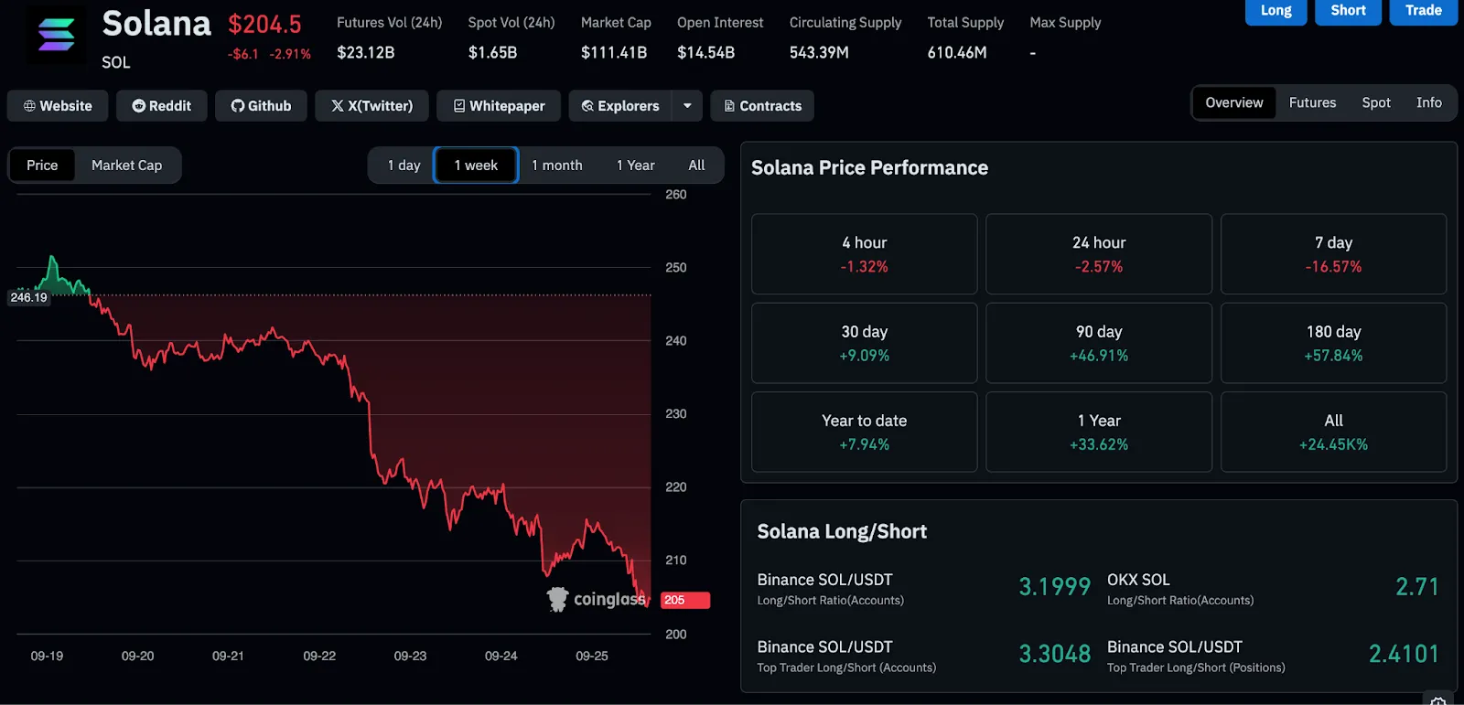This screenshot has height=705, width=1464.
Task: Toggle chart to Price view
Action: coord(42,166)
